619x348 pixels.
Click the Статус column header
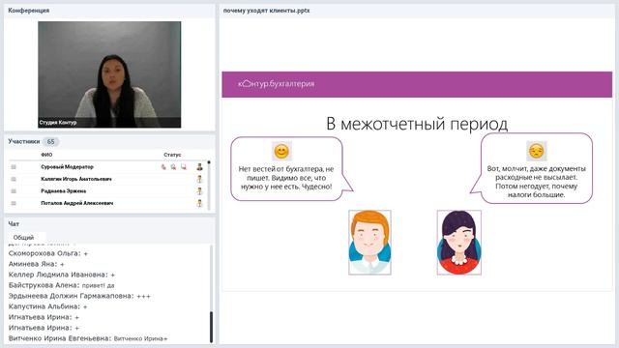tap(172, 155)
